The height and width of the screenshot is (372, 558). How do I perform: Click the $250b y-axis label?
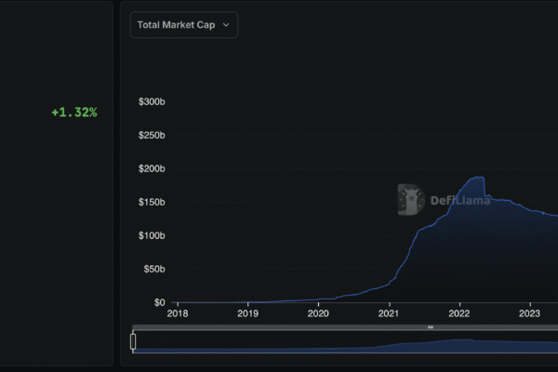(x=152, y=135)
